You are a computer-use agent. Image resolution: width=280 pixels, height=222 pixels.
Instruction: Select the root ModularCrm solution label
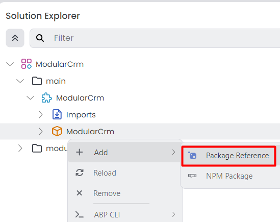tap(60, 64)
